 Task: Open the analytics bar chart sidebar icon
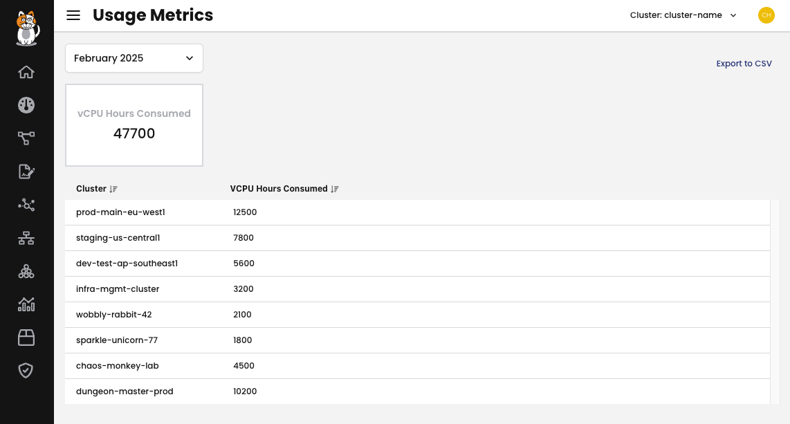pos(26,304)
